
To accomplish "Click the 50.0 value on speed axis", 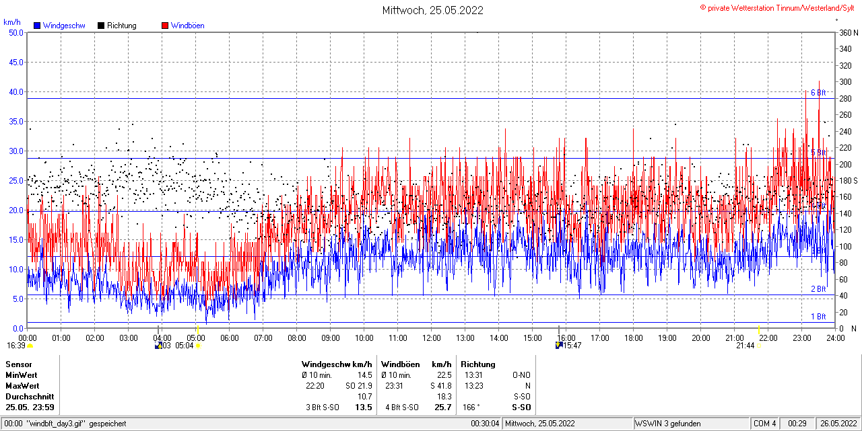I will [x=16, y=32].
